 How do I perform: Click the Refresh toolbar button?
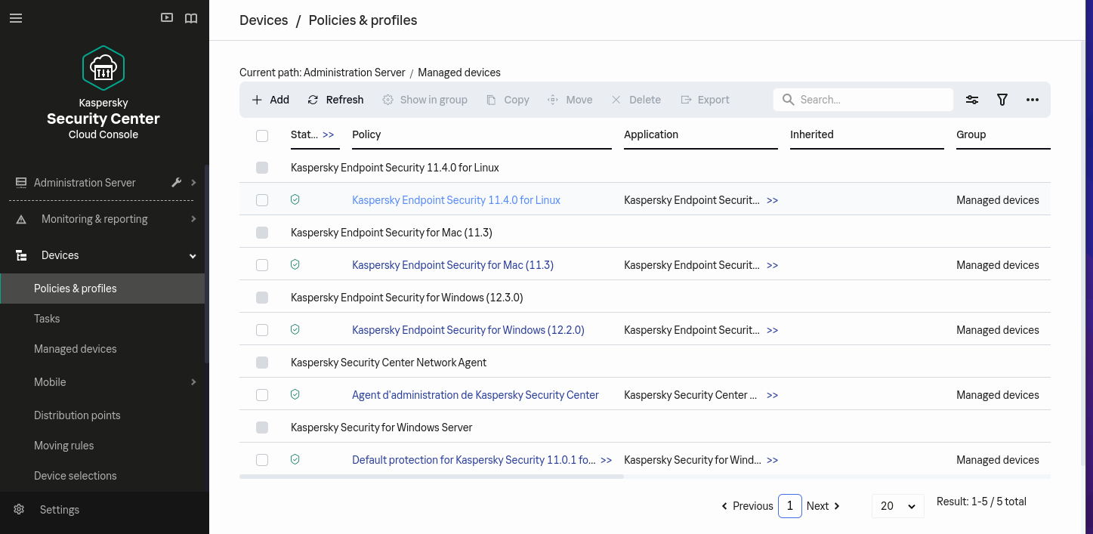(336, 100)
